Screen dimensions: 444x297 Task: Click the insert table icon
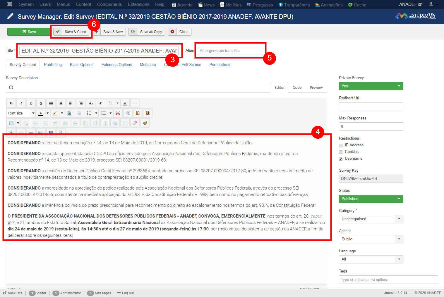(11, 123)
